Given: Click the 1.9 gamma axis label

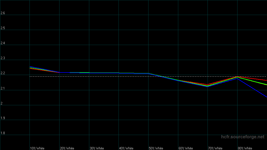Looking at the screenshot, I should (3, 118).
